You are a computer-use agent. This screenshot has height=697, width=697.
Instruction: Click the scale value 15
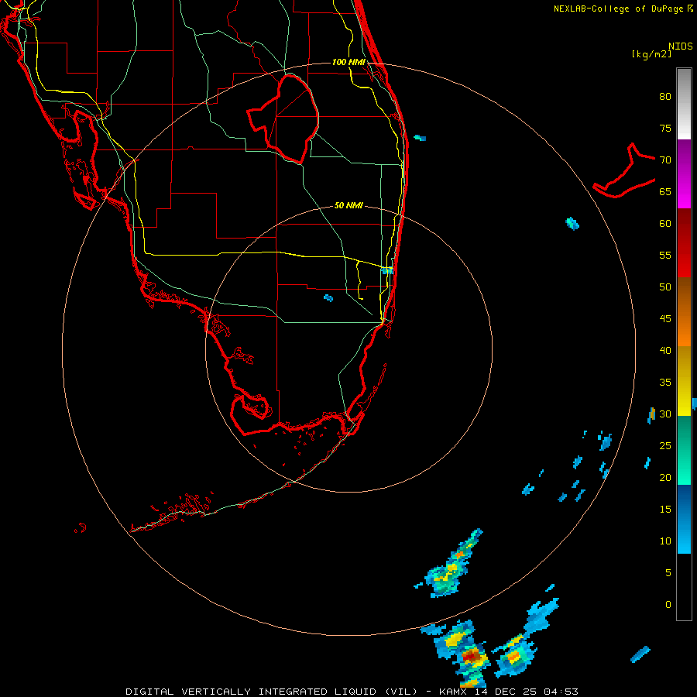pyautogui.click(x=665, y=510)
